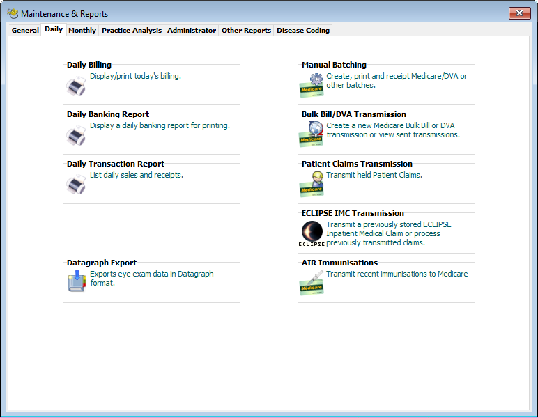Open the Disease Coding tab
Image resolution: width=538 pixels, height=418 pixels.
303,31
